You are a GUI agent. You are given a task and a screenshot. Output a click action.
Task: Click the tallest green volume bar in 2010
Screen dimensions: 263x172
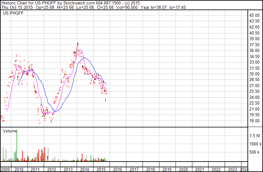[x=16, y=145]
